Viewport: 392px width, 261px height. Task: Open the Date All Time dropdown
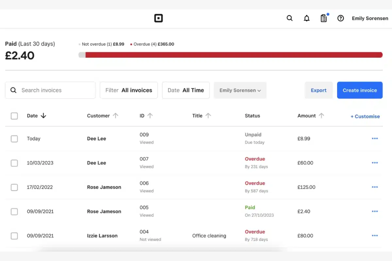coord(186,90)
